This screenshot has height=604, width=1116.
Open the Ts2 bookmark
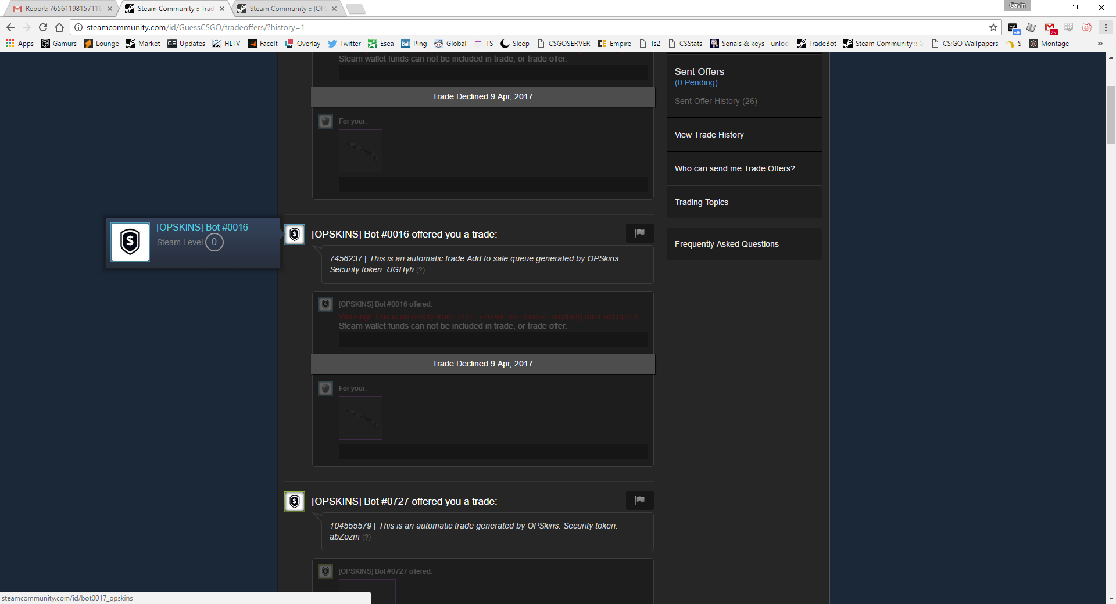[649, 44]
